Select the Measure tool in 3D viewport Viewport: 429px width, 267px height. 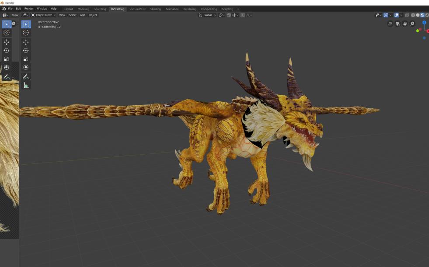pos(26,86)
